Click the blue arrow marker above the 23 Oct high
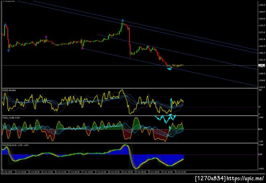This screenshot has height=183, width=266. coord(5,25)
